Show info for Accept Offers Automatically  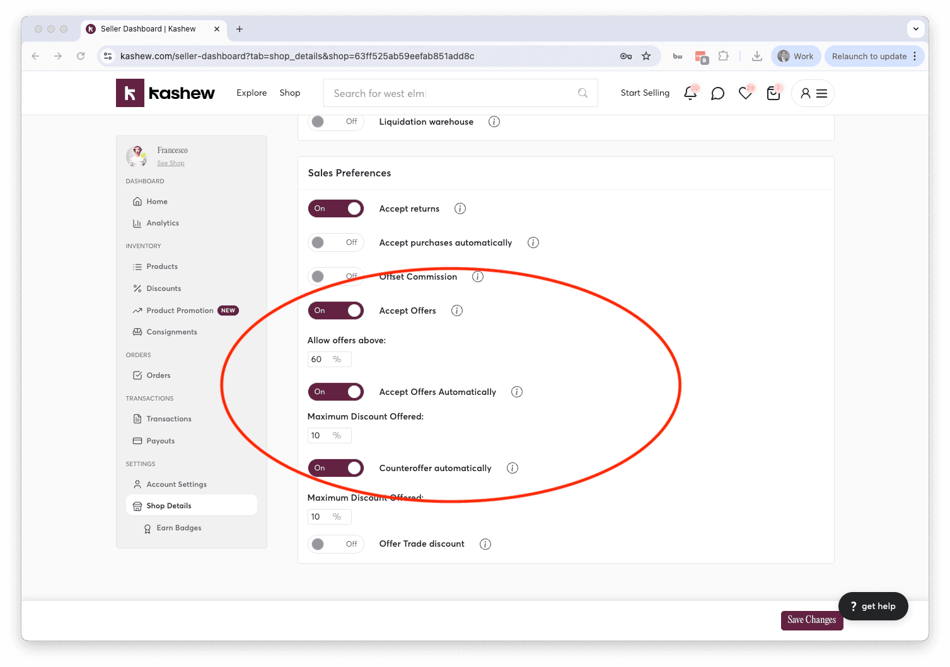[x=517, y=392]
